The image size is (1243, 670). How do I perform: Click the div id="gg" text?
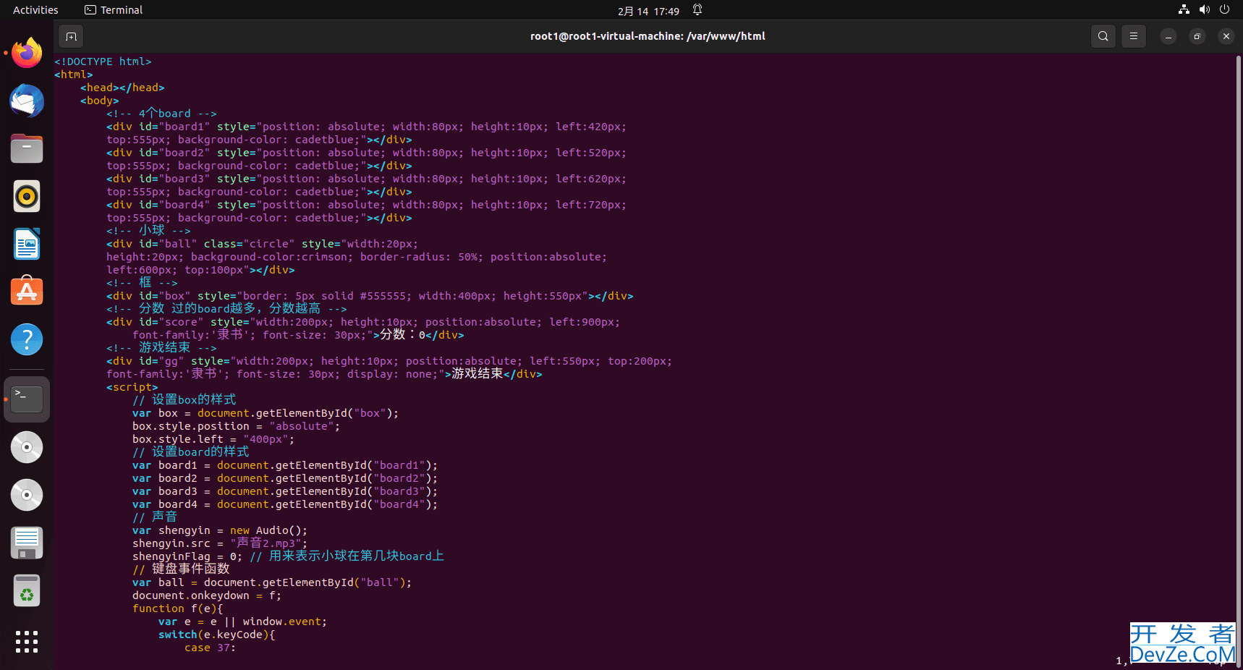[145, 361]
